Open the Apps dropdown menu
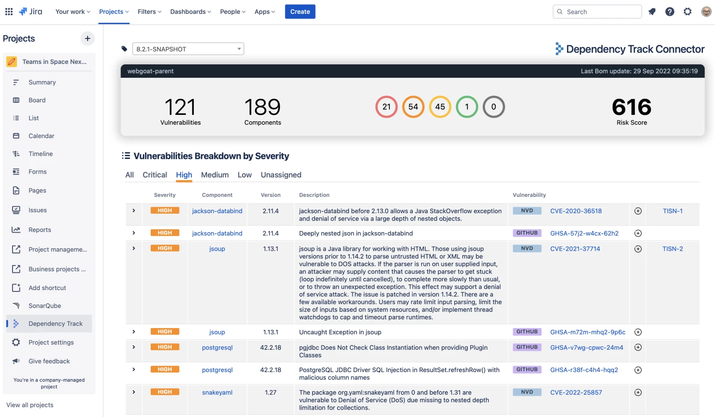 click(265, 12)
